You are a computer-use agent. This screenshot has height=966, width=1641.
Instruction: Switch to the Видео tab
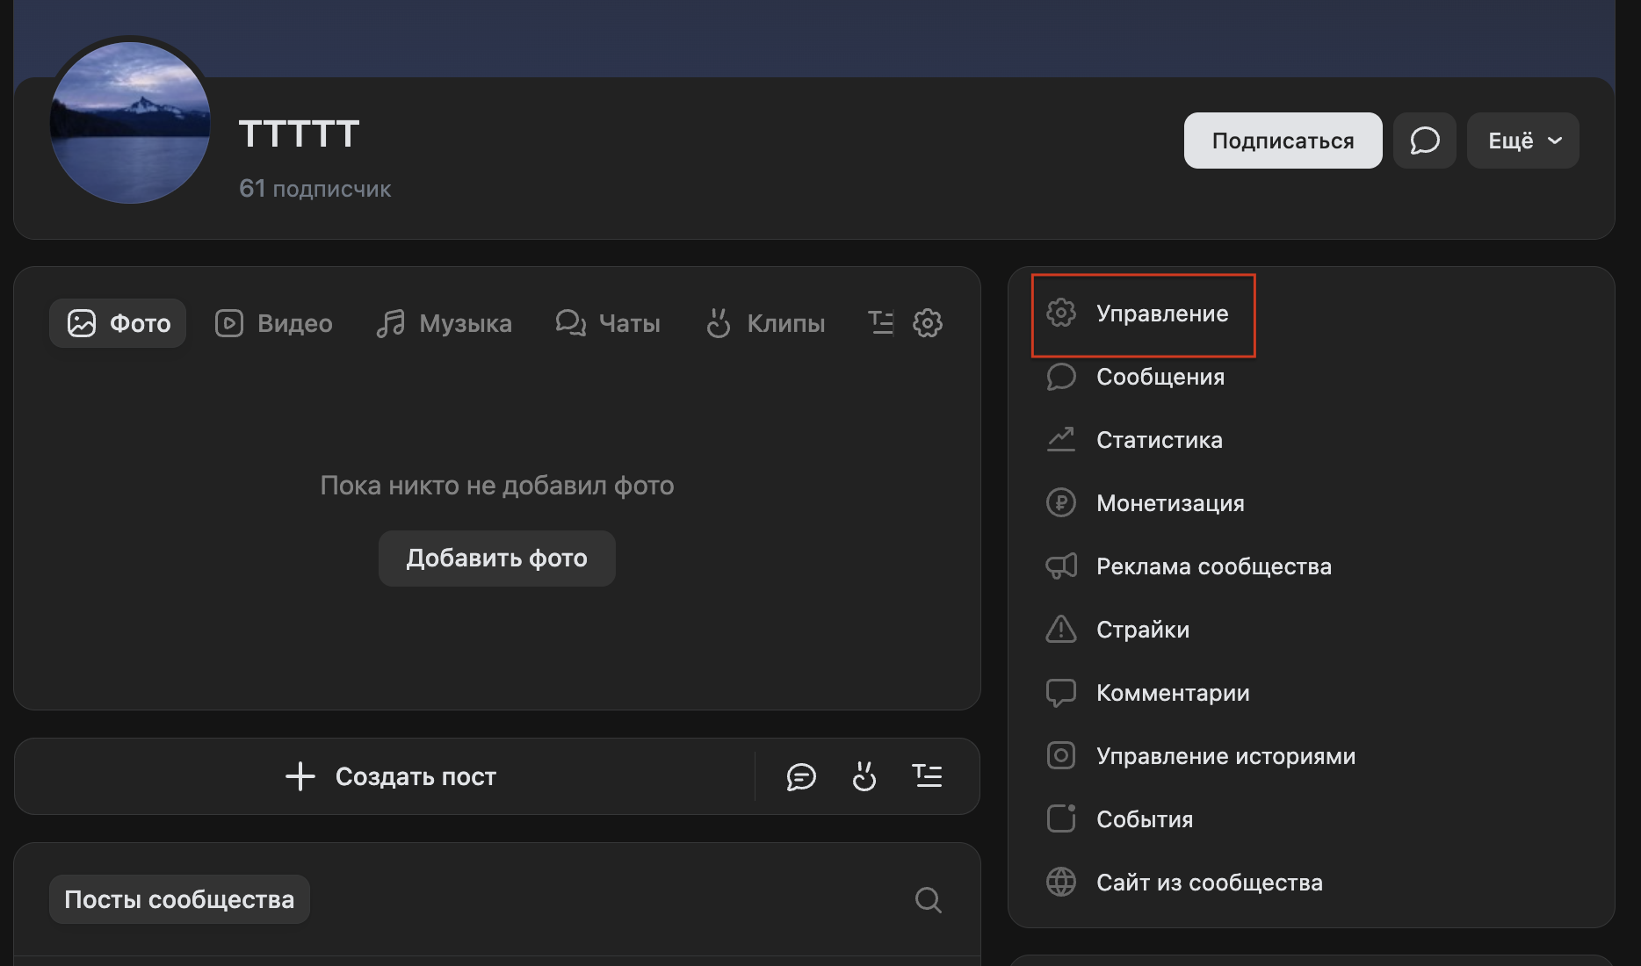point(274,323)
